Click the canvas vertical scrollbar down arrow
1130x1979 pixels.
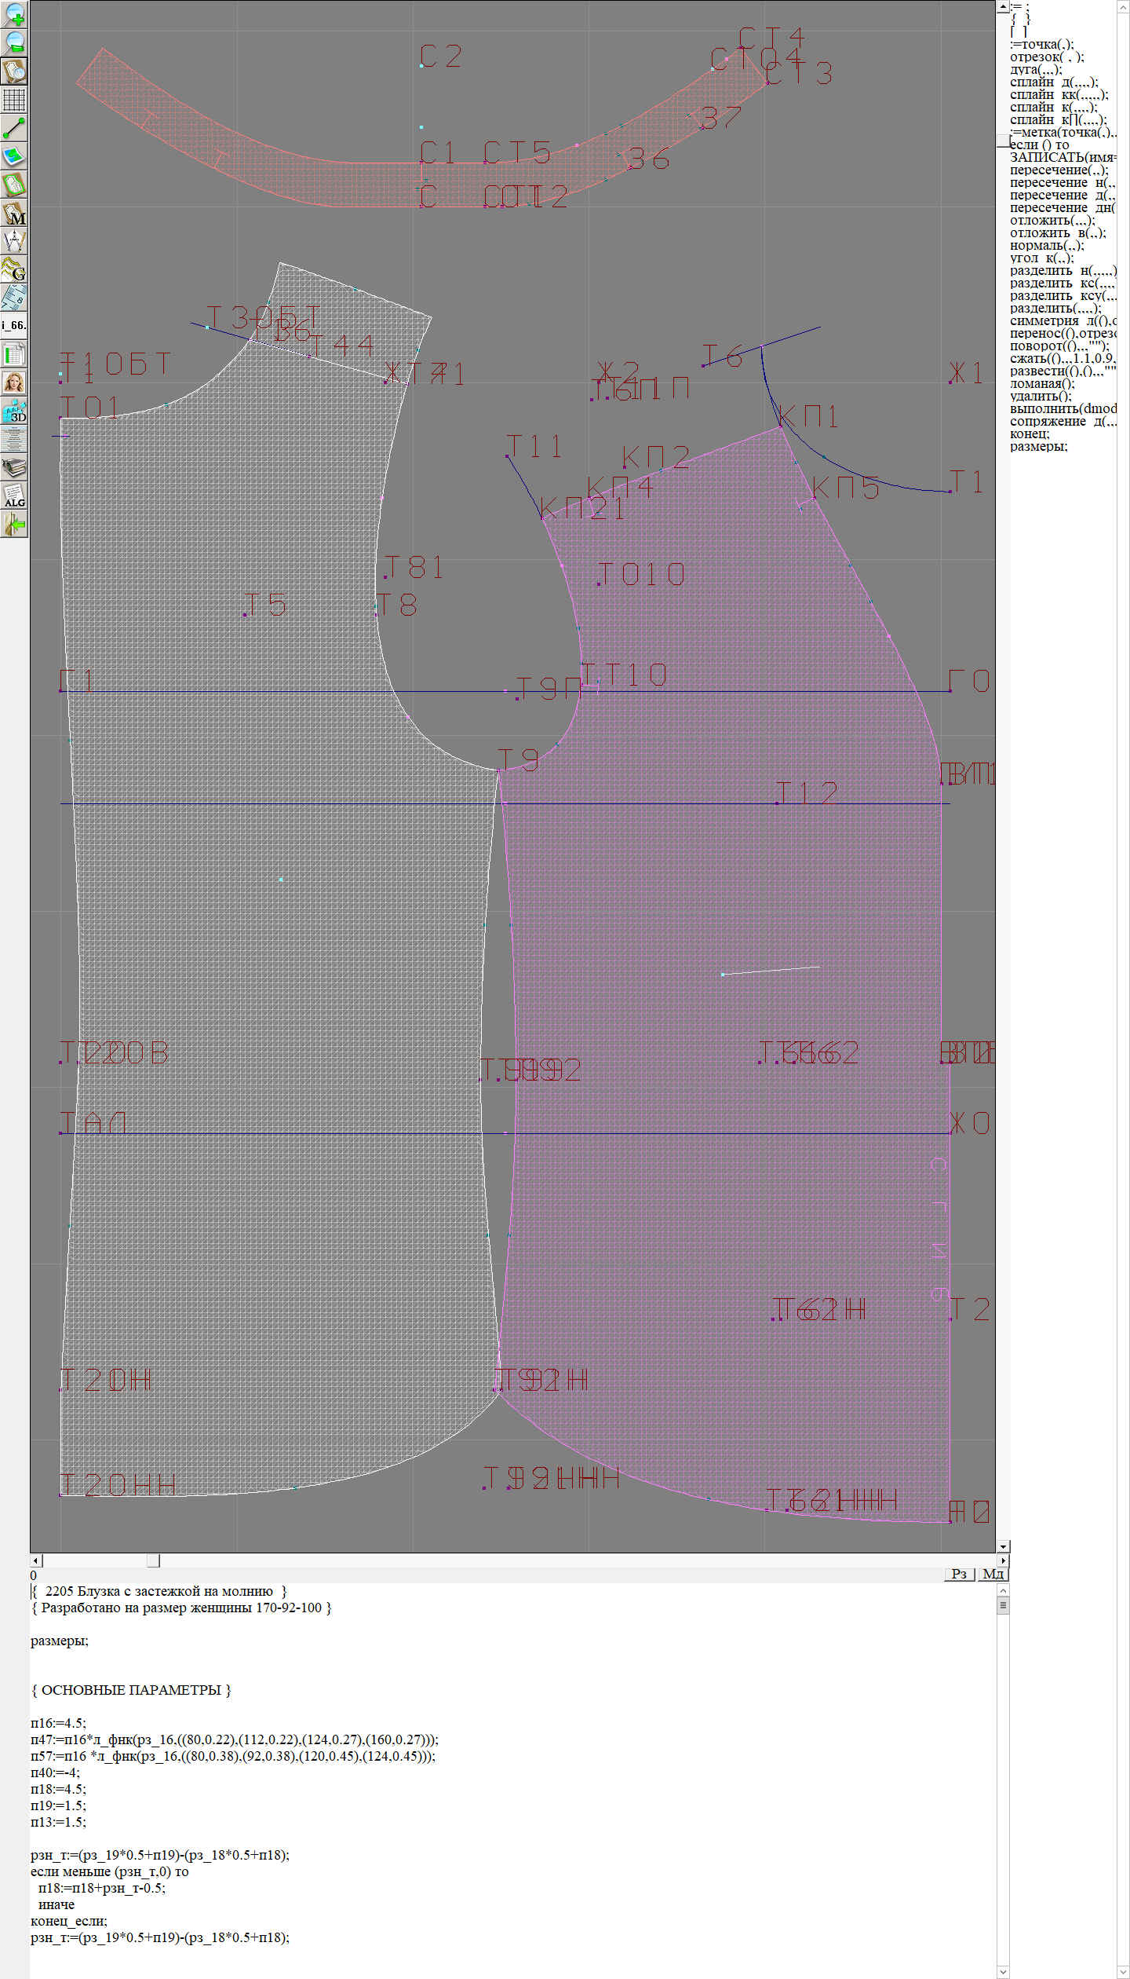[x=1003, y=1547]
